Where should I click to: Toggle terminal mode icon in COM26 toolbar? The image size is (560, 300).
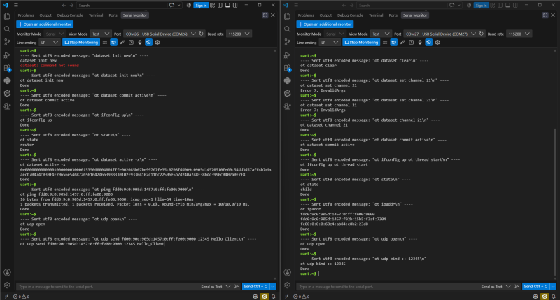click(131, 43)
